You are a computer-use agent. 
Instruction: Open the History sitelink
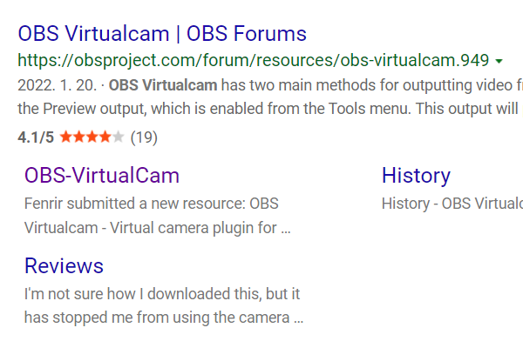(x=416, y=176)
